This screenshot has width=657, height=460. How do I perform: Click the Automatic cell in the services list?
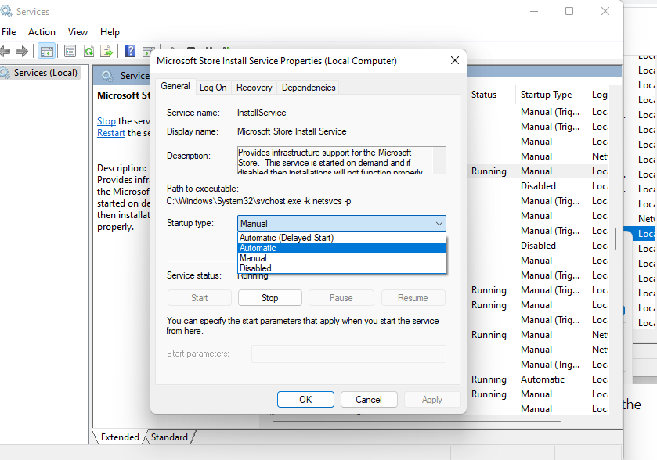pos(542,379)
